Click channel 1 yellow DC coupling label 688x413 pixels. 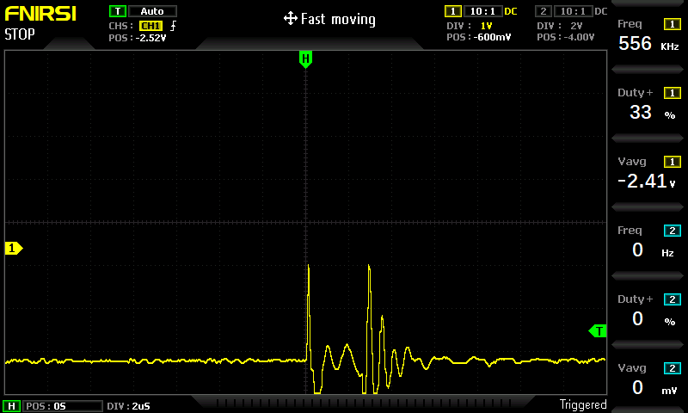coord(511,11)
